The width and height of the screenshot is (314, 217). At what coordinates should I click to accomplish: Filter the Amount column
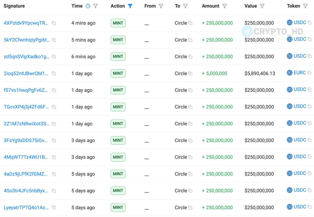[x=224, y=6]
